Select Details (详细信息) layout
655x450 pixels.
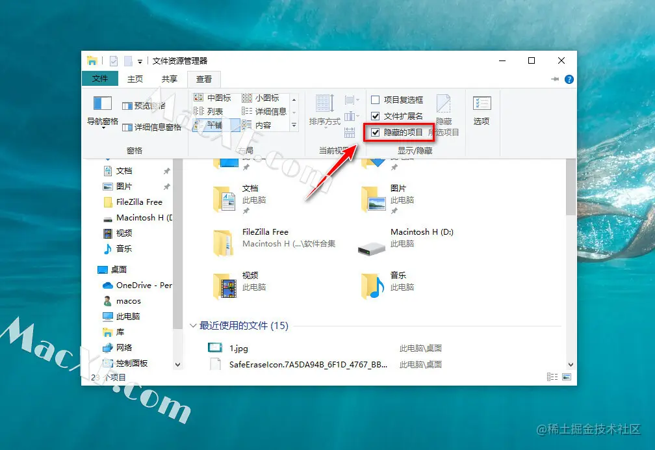(264, 111)
